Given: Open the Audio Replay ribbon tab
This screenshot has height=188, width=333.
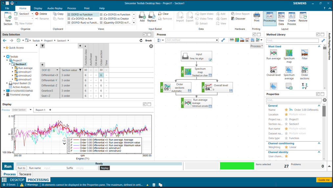Looking at the screenshot, I should pos(55,8).
